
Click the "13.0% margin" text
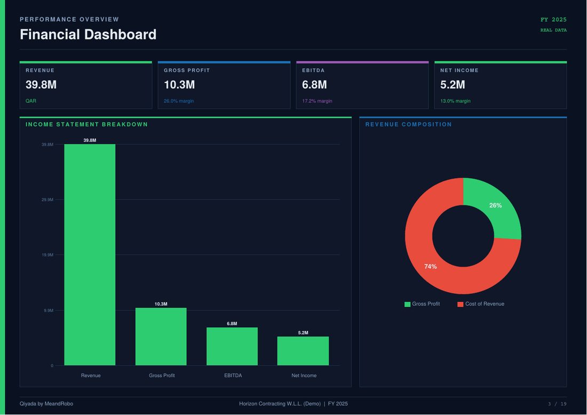click(x=455, y=101)
